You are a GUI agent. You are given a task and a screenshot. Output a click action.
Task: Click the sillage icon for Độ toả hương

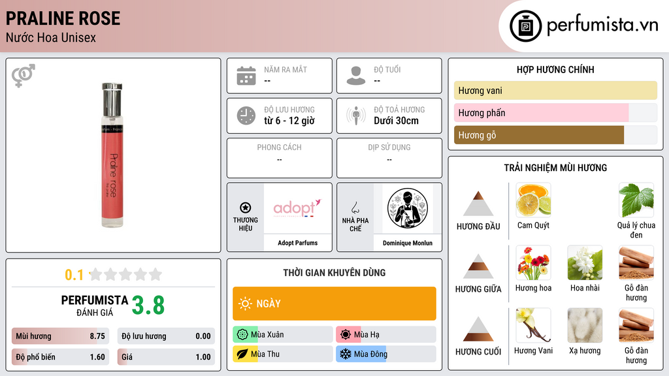(356, 116)
